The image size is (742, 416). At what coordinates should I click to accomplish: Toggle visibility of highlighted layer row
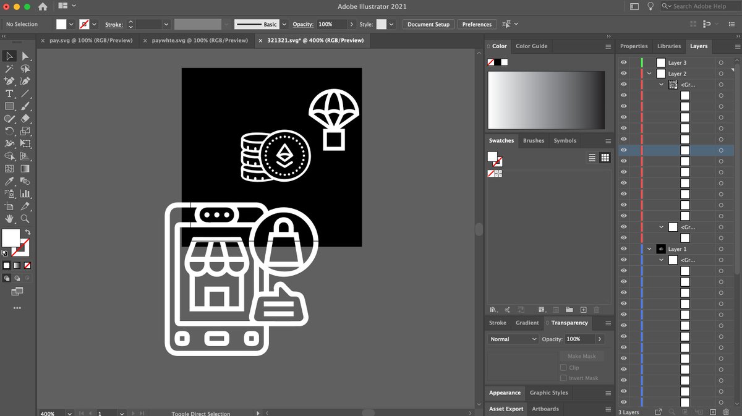[623, 150]
